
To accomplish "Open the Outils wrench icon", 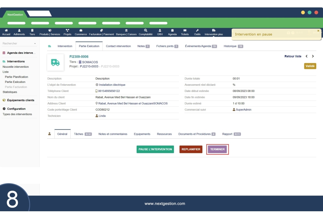I will click(x=197, y=31).
